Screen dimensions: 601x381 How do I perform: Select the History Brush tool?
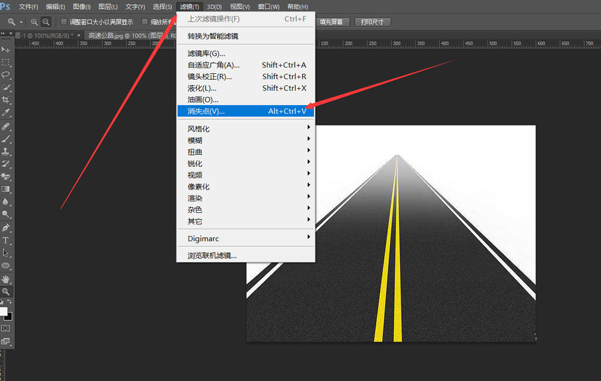pos(6,164)
